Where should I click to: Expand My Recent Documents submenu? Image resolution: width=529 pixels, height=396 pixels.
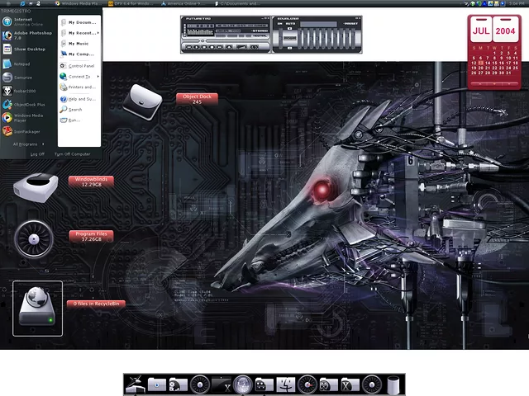pos(82,32)
